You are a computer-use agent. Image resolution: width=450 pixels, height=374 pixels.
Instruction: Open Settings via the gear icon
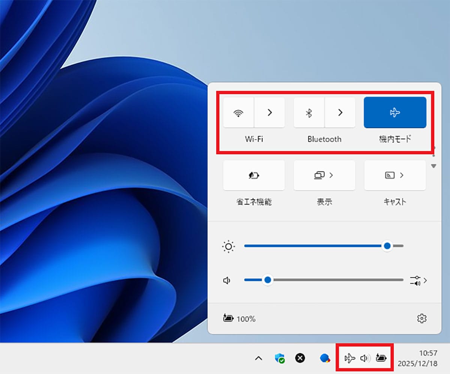pyautogui.click(x=421, y=318)
